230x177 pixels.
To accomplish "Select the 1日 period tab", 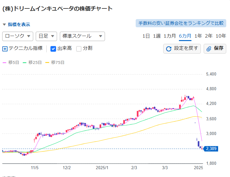I will 146,36.
